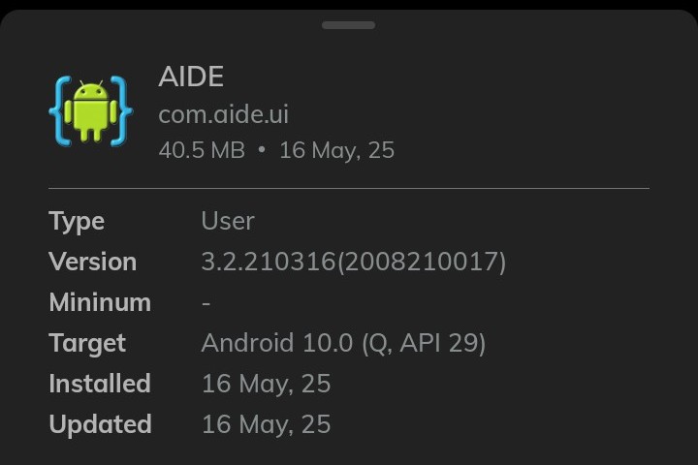Tap the dash value for Mininum
This screenshot has width=698, height=465.
[206, 302]
